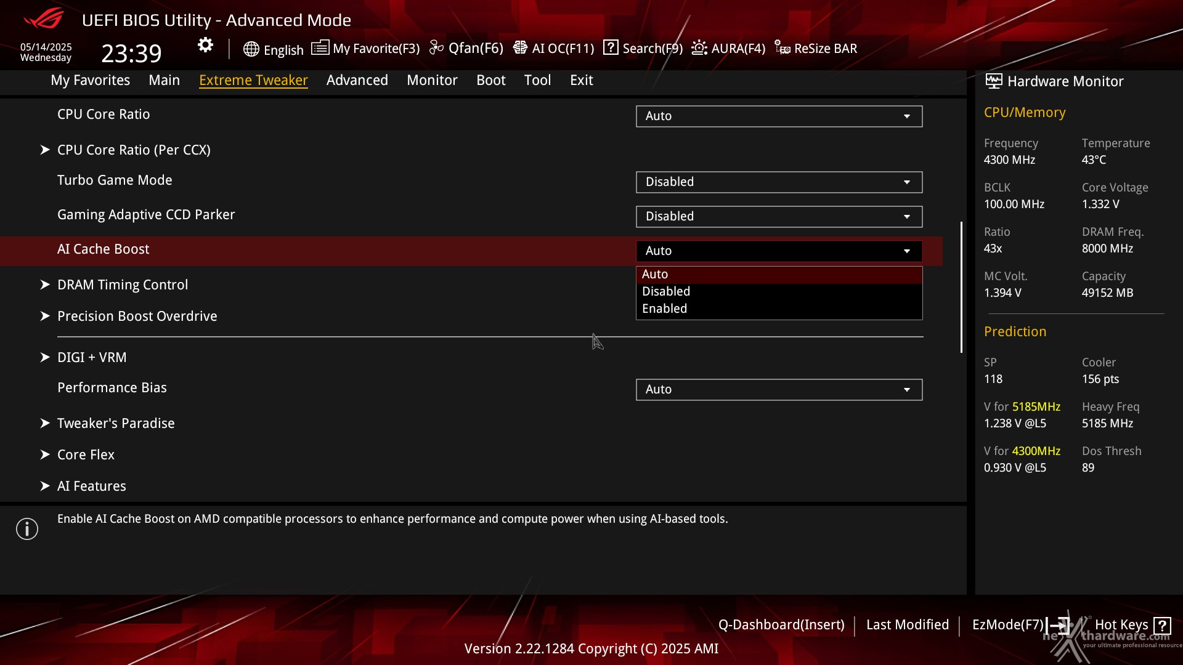Click the globe language icon
Screen dimensions: 1183x665
pyautogui.click(x=251, y=49)
